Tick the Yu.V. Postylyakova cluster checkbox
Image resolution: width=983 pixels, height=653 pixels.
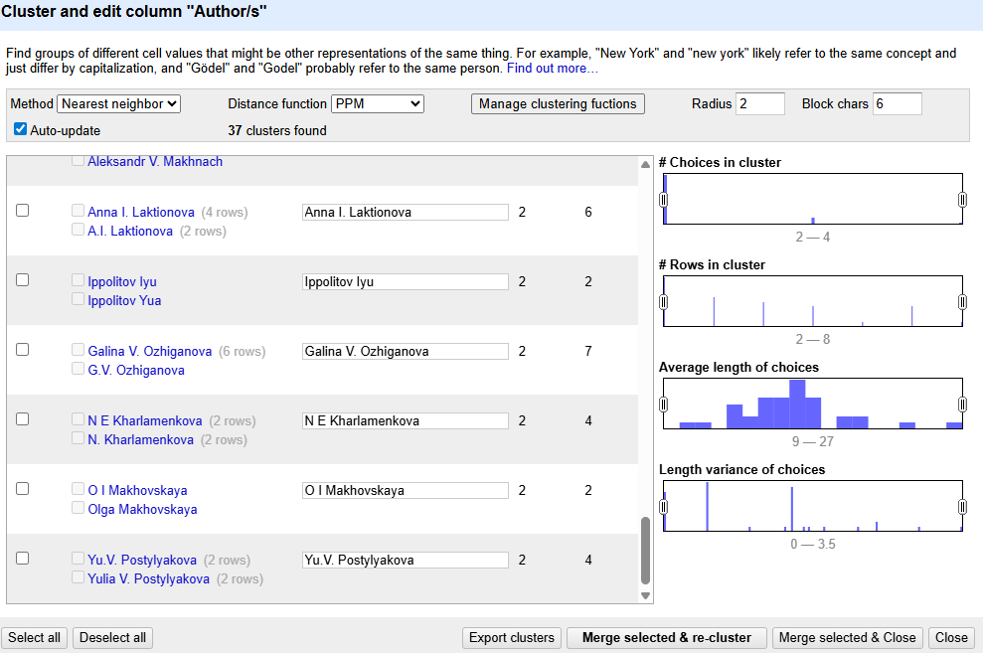pos(23,559)
